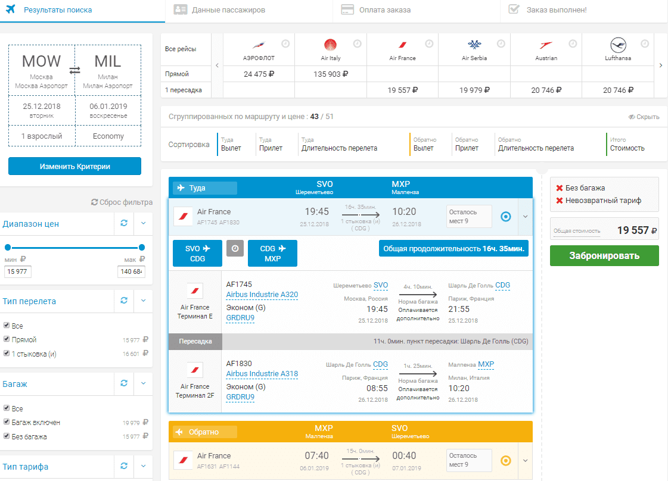Sort by return flight duration

536,144
